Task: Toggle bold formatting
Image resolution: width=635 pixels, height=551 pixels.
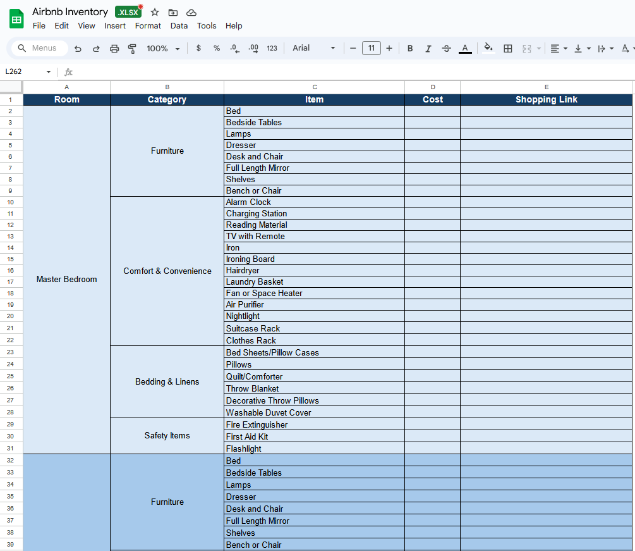Action: coord(410,49)
